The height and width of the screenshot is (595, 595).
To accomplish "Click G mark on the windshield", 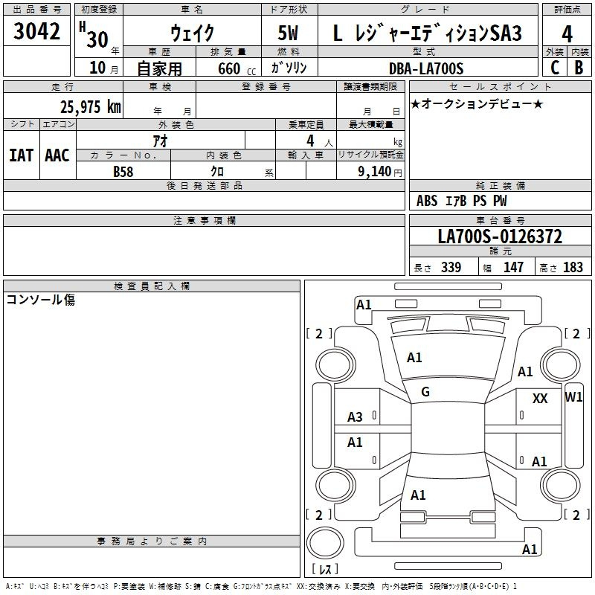I will pyautogui.click(x=425, y=392).
